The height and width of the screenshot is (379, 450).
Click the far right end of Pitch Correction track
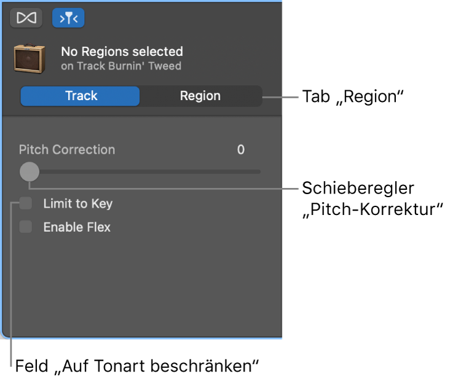[258, 172]
